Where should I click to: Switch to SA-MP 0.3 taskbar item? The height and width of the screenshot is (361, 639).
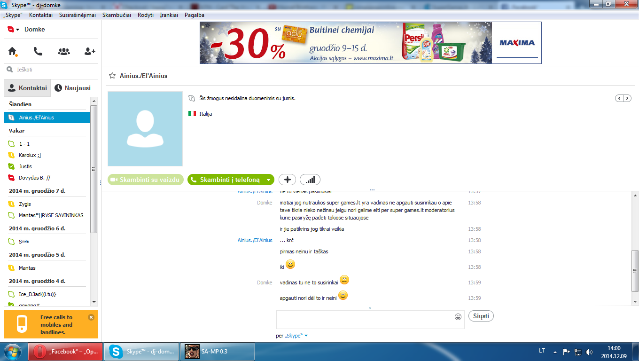(218, 352)
